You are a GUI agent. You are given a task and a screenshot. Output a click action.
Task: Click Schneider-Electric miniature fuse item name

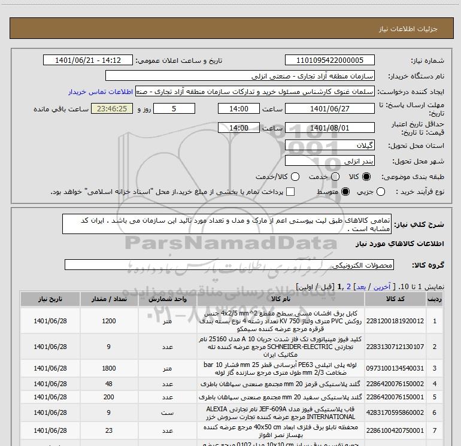click(280, 347)
